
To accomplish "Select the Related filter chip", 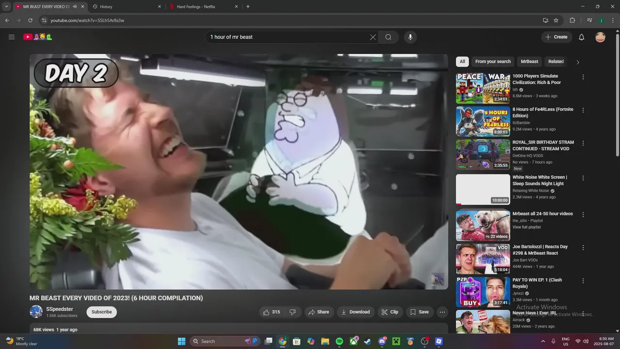I will (x=556, y=62).
